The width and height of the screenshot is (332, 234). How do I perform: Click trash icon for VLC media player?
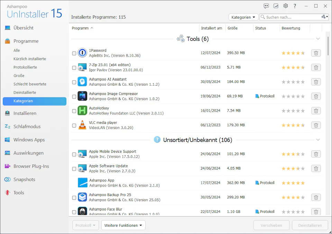pyautogui.click(x=316, y=125)
